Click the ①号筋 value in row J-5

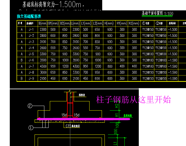tap(148, 54)
